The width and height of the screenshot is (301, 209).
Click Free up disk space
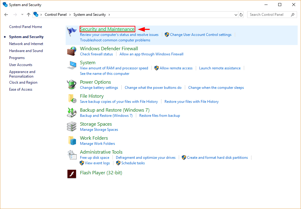click(x=95, y=158)
